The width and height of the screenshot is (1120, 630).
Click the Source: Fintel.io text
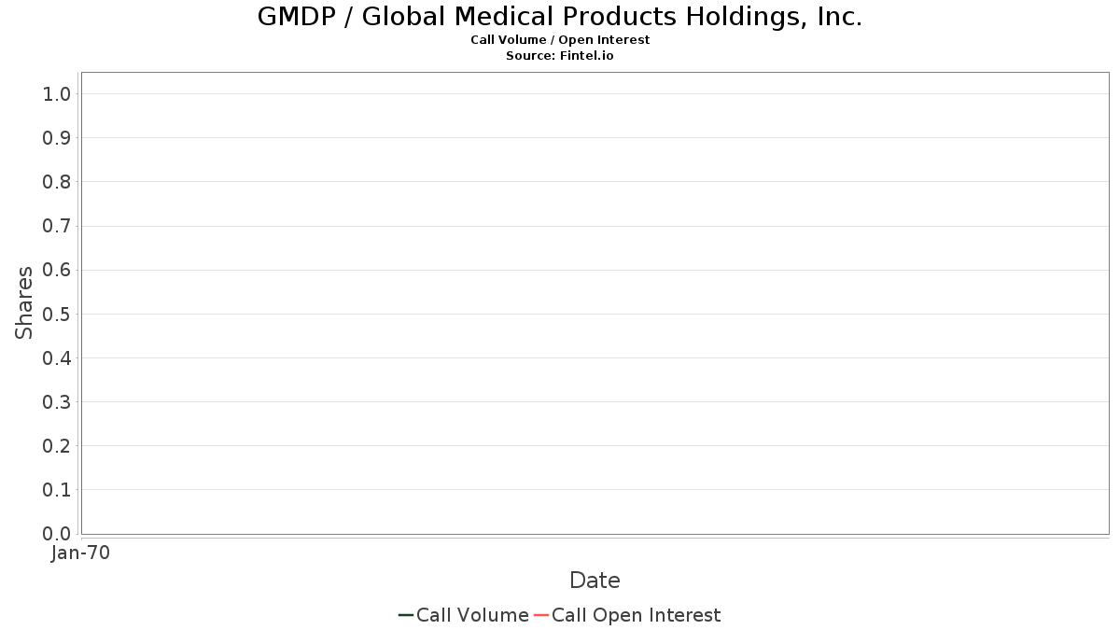point(560,56)
